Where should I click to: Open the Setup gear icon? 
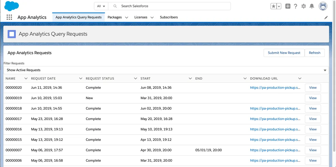pyautogui.click(x=304, y=6)
